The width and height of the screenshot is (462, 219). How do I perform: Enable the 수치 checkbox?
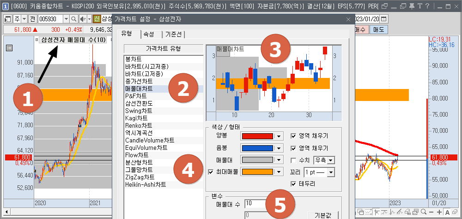coord(293,160)
